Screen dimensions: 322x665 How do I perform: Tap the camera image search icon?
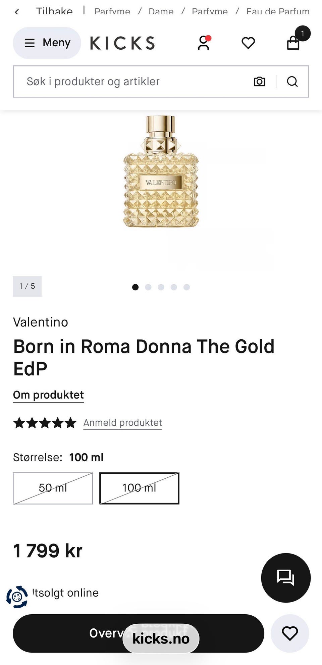259,82
